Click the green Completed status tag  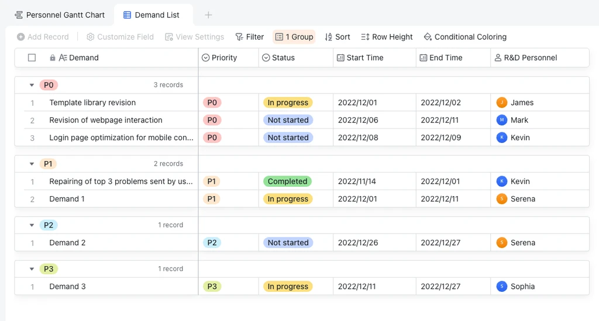tap(287, 182)
